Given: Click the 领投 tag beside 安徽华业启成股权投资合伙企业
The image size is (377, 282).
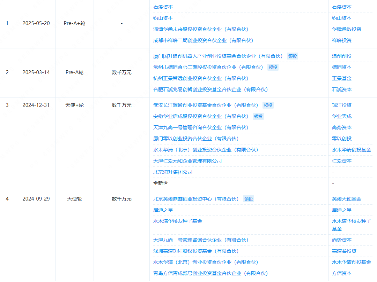Looking at the screenshot, I should pyautogui.click(x=258, y=116).
